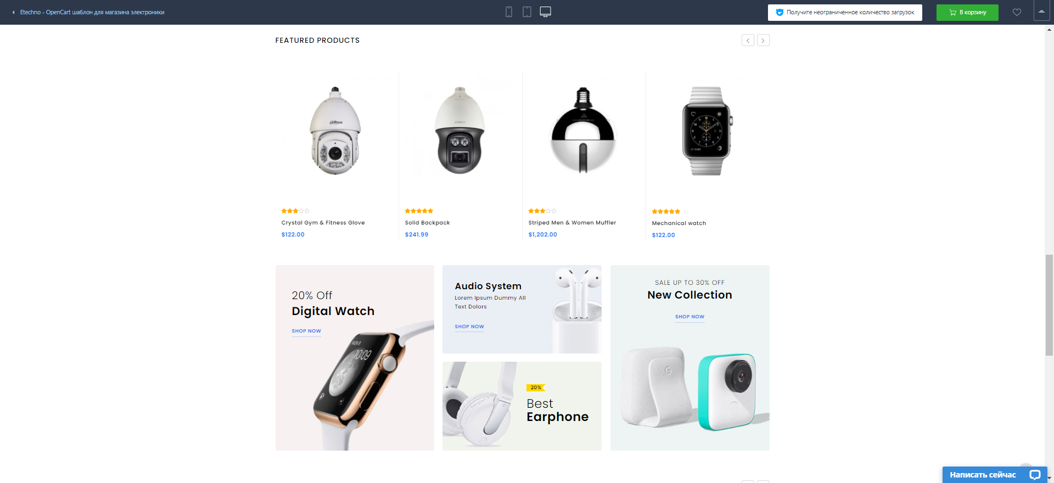This screenshot has width=1054, height=483.
Task: Show previous featured products arrow
Action: [x=748, y=40]
